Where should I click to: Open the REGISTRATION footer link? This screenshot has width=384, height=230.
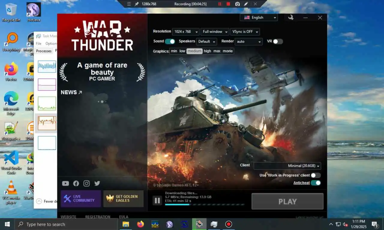[98, 217]
